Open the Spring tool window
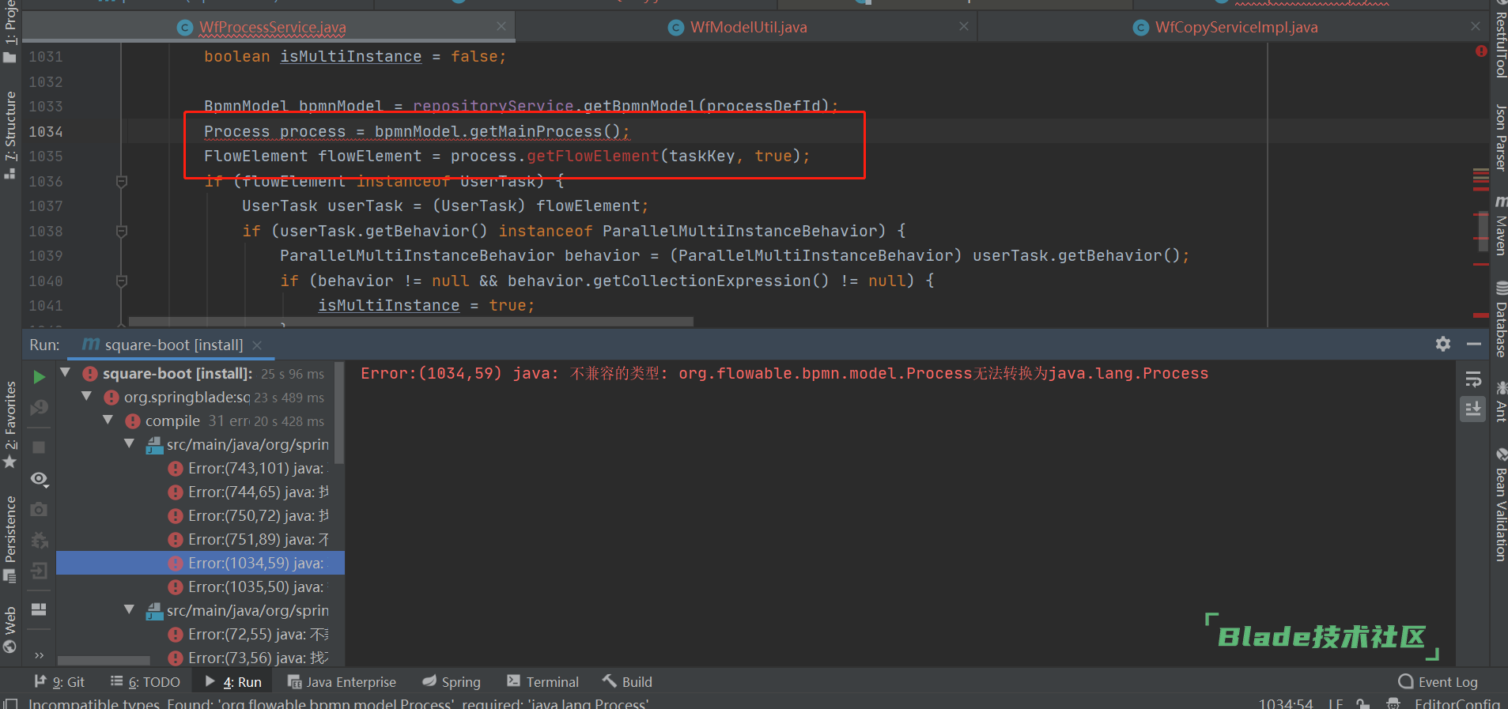1508x709 pixels. 452,681
